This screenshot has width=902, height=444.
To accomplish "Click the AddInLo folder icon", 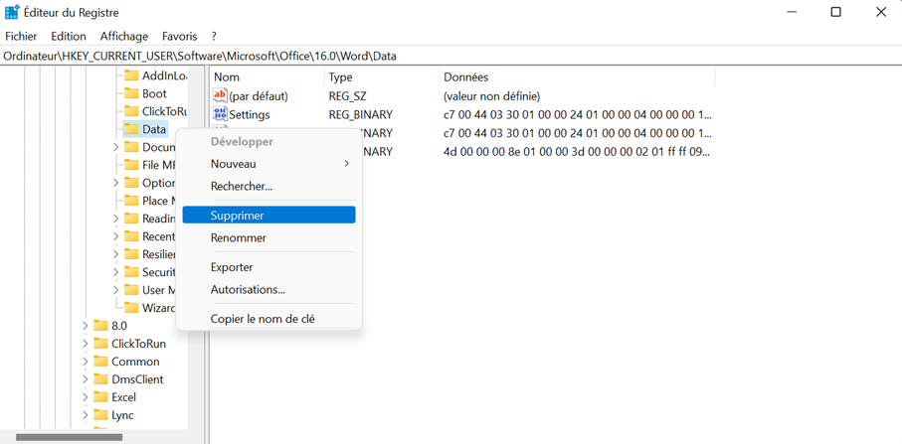I will pyautogui.click(x=131, y=75).
